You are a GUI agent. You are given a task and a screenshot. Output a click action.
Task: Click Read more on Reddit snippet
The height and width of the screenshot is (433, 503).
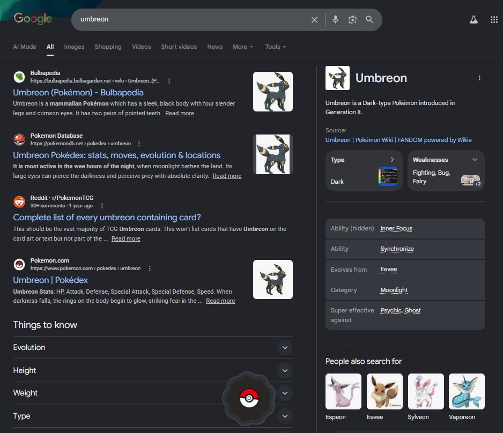pyautogui.click(x=125, y=239)
